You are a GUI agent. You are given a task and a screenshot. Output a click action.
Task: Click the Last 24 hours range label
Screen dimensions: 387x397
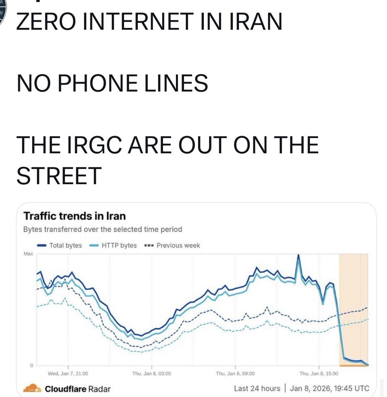tap(257, 388)
